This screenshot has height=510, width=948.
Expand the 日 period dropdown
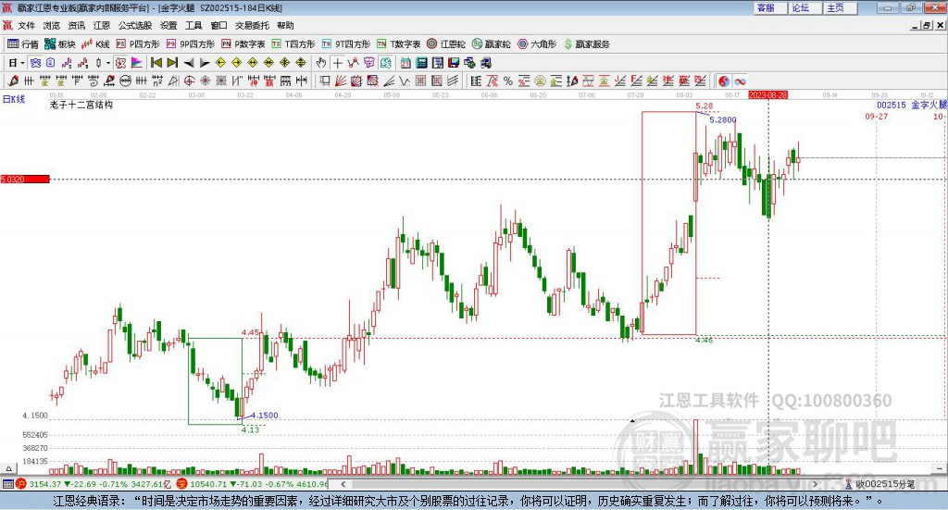pyautogui.click(x=22, y=63)
